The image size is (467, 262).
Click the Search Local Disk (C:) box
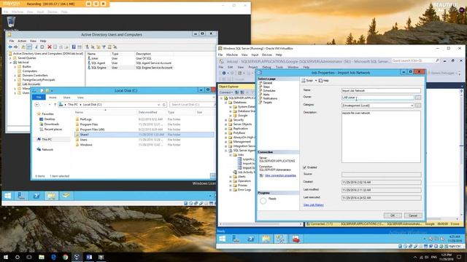(192, 105)
